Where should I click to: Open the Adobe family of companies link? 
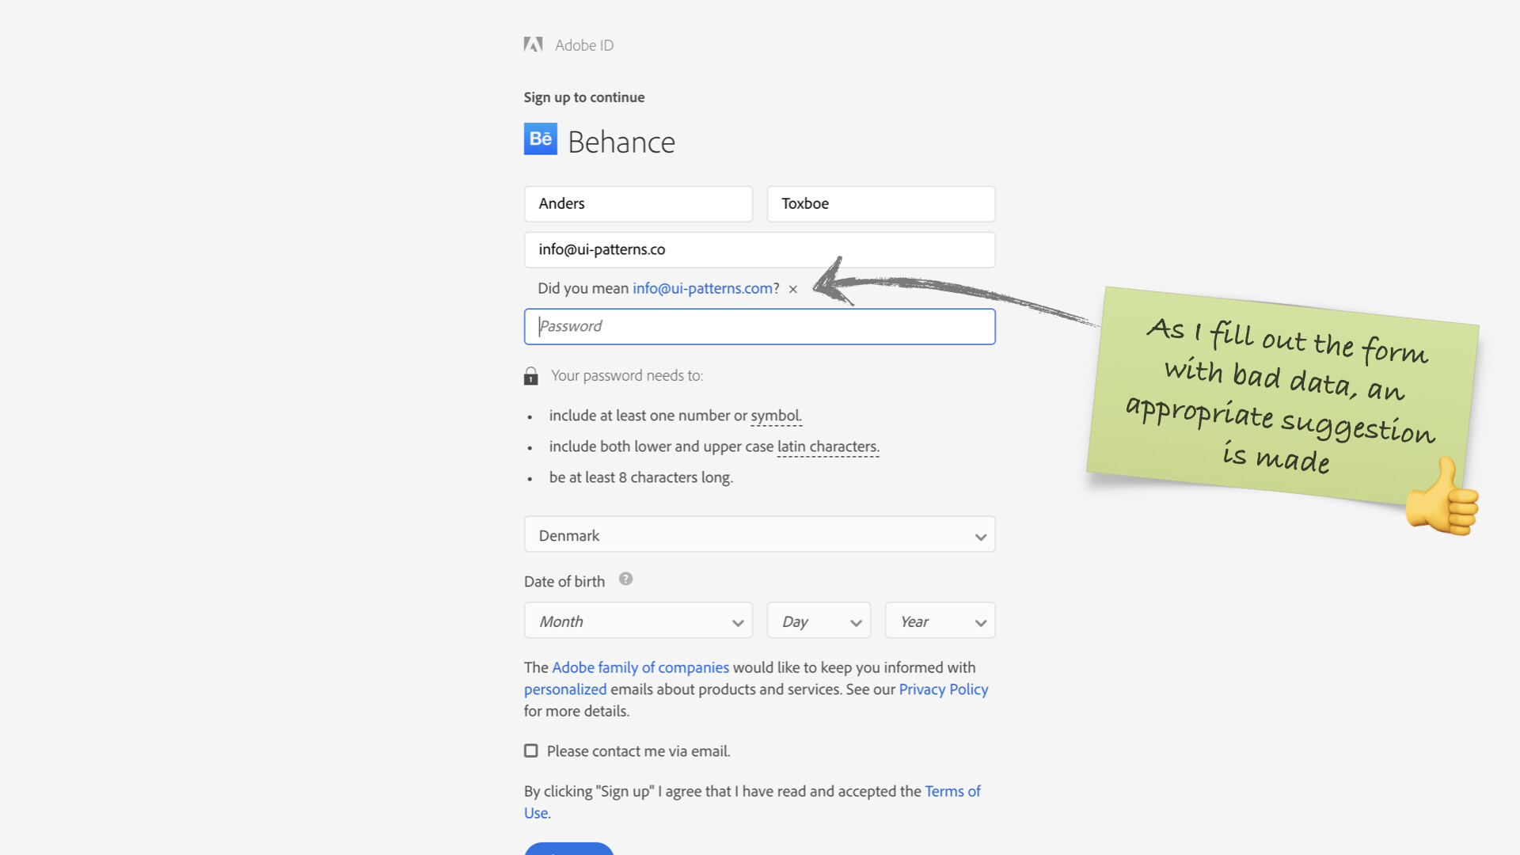click(x=640, y=667)
